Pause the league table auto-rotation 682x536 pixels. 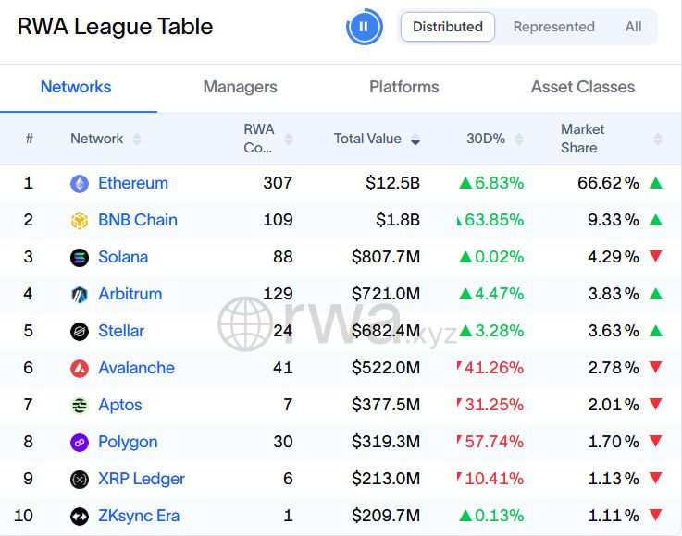[364, 27]
